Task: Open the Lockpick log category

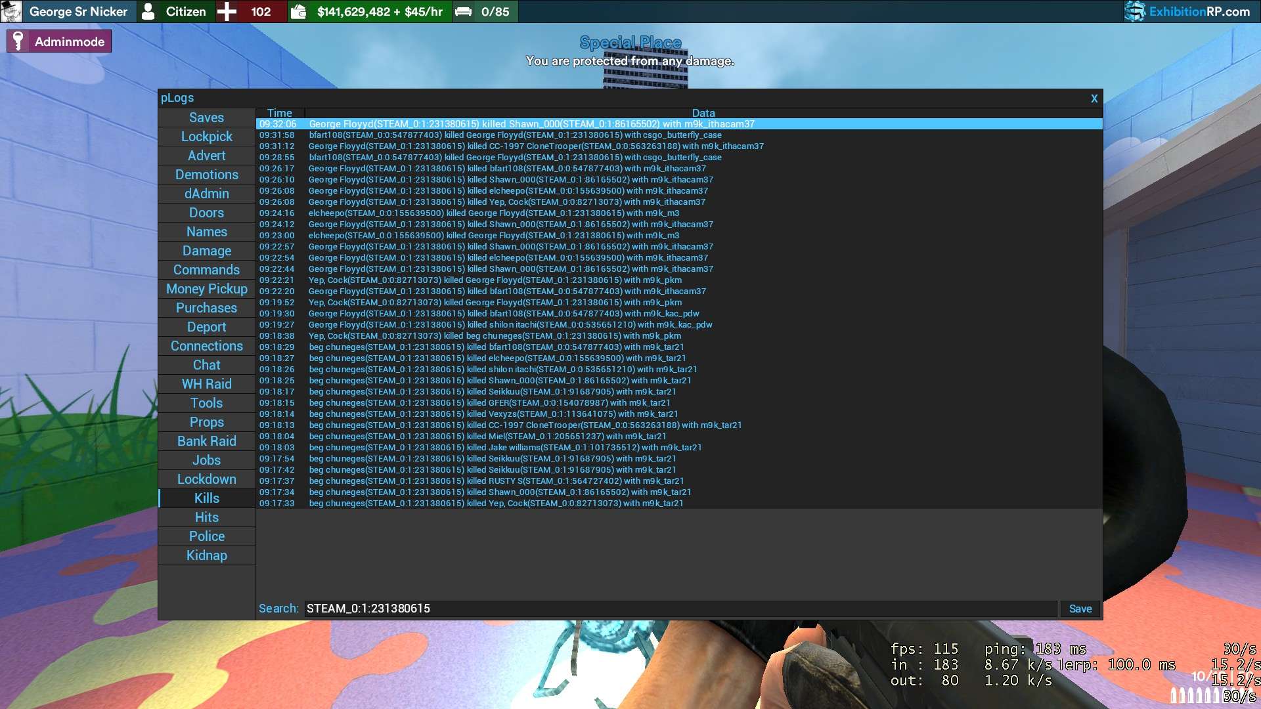Action: point(207,137)
